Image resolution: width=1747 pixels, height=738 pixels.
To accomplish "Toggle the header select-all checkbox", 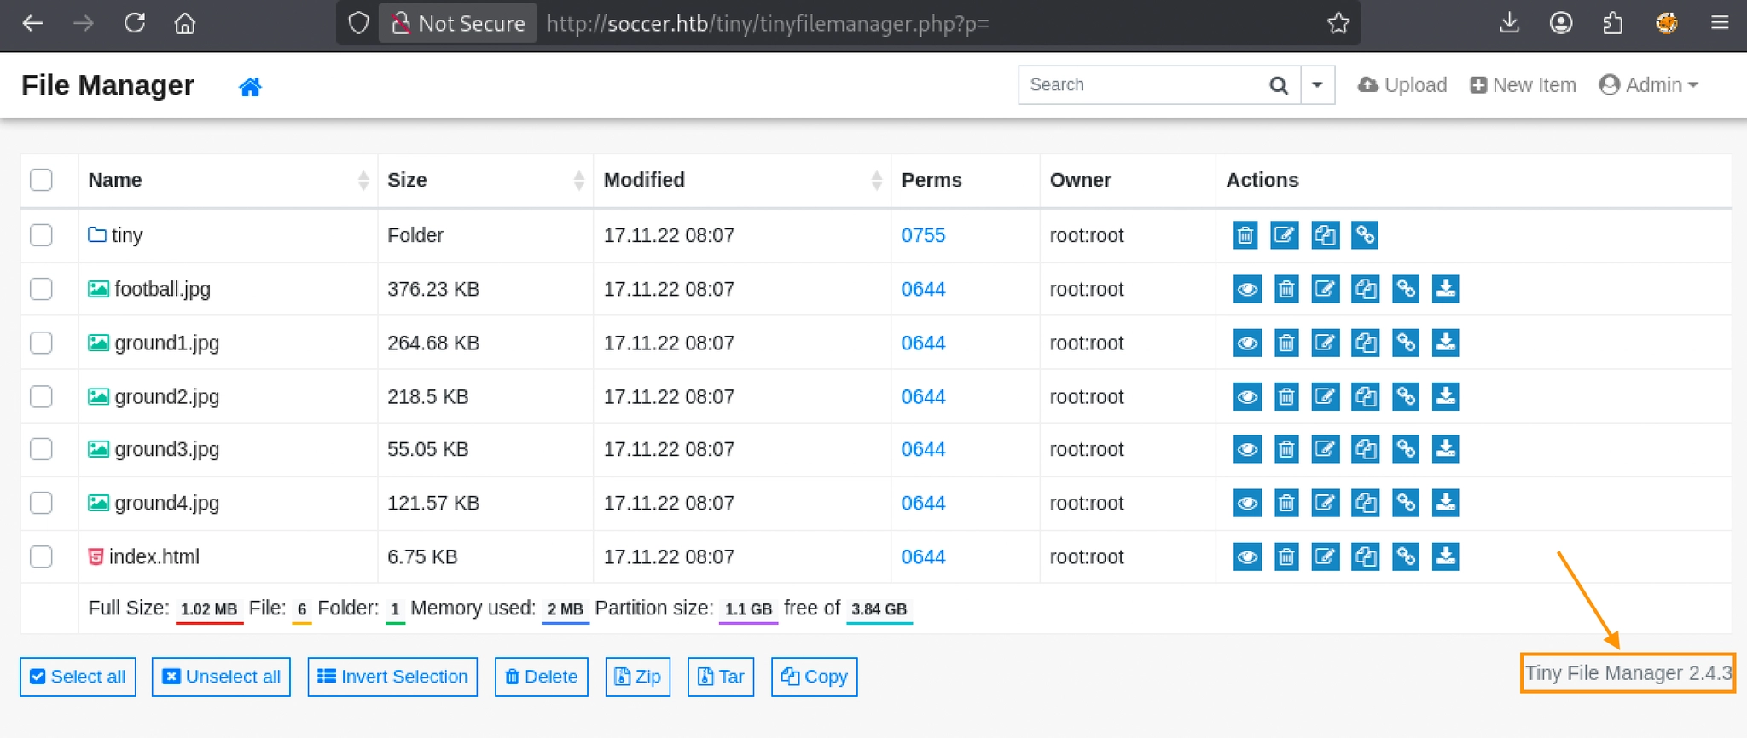I will point(41,180).
